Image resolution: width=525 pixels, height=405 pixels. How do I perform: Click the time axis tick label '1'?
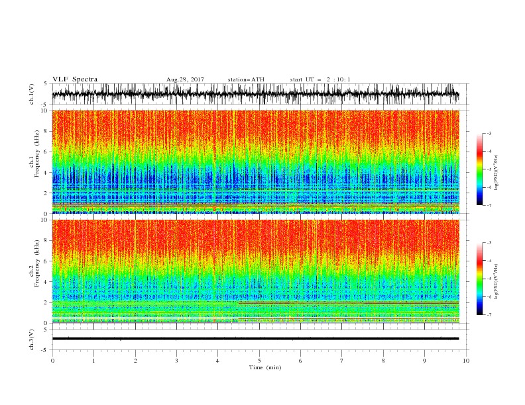pyautogui.click(x=93, y=361)
